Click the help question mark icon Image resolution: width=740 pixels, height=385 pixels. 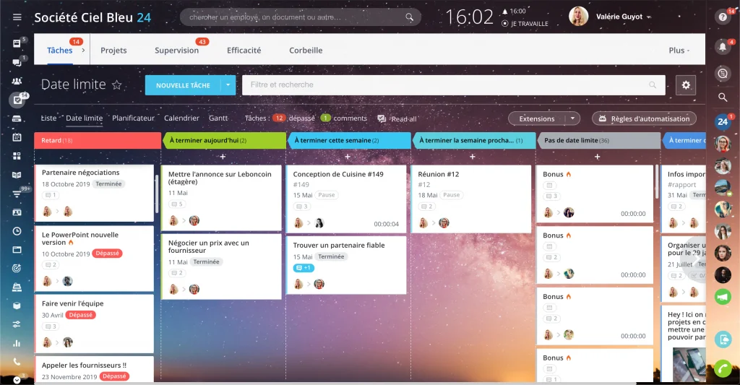pyautogui.click(x=723, y=16)
